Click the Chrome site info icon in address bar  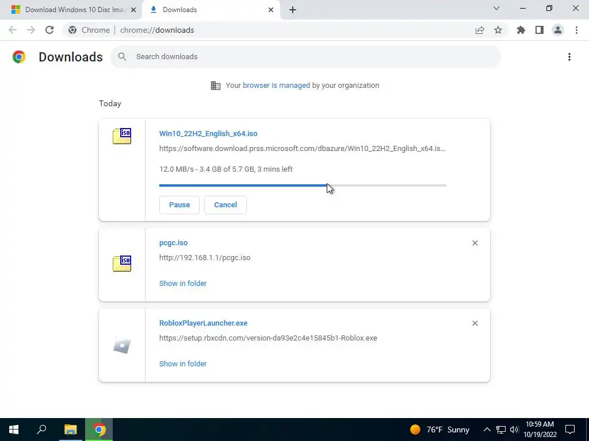(x=72, y=30)
